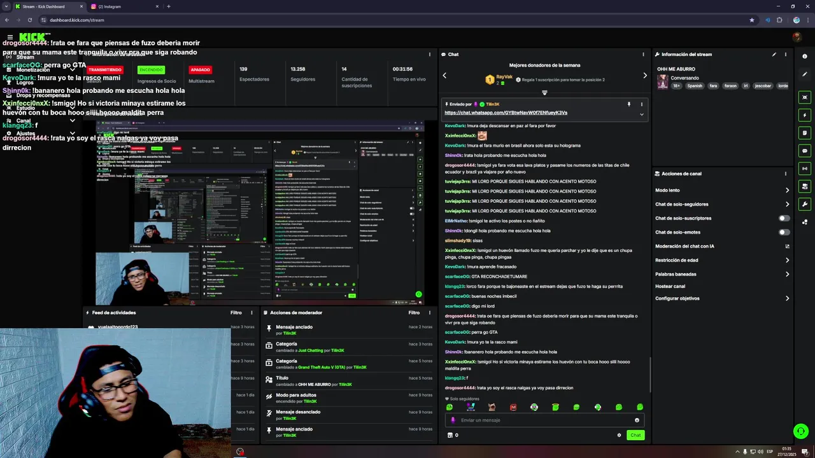
Task: Toggle the broadcast signal icon in right sidebar
Action: pyautogui.click(x=805, y=169)
